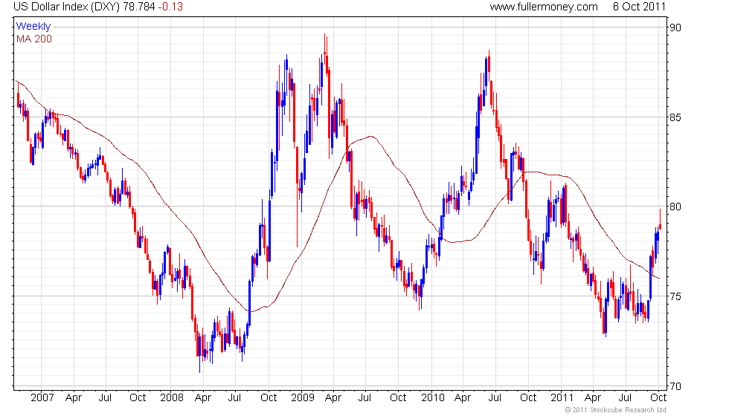This screenshot has height=416, width=729.
Task: Click the '© 2011 Stockcube Research Ltd' copyright text
Action: tap(616, 410)
